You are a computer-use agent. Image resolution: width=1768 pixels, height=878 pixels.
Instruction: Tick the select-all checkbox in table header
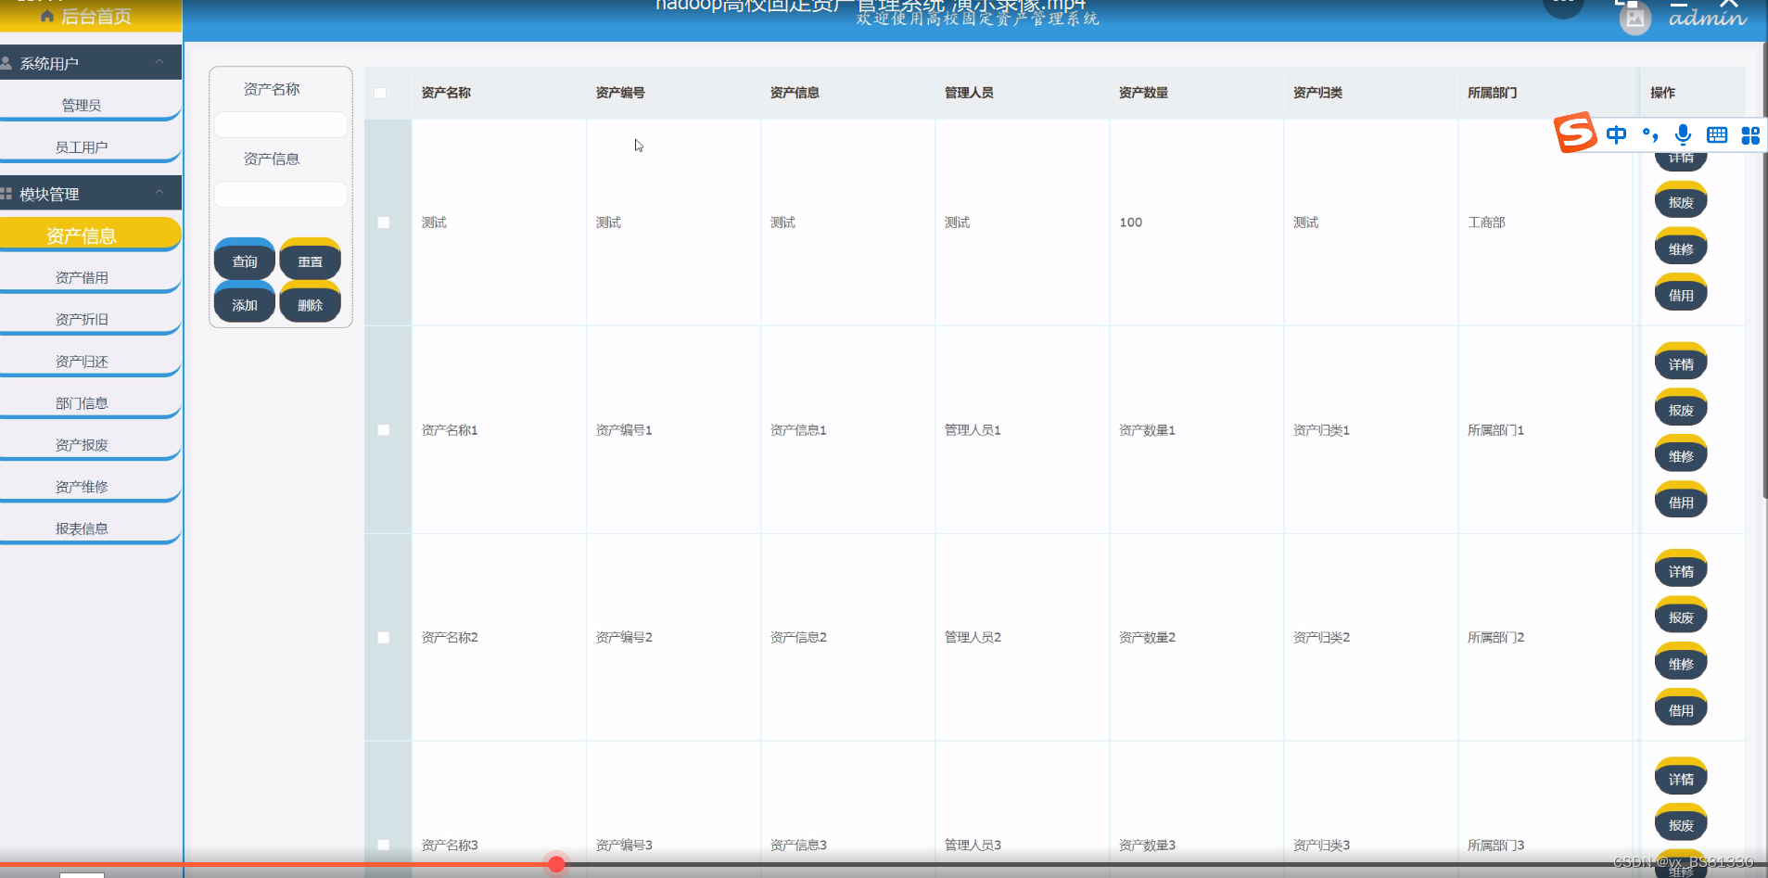[x=380, y=93]
